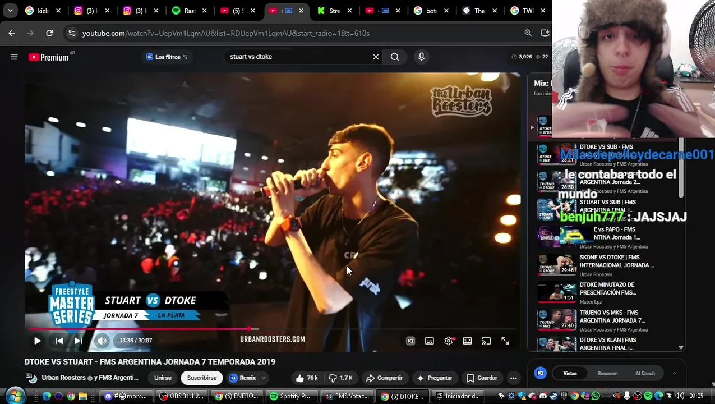Run search with magnifier button
The image size is (715, 404).
pyautogui.click(x=395, y=57)
